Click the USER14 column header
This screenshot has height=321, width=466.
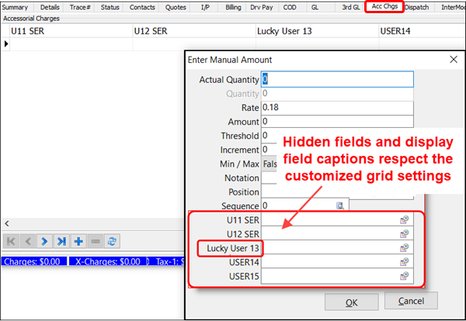click(422, 31)
